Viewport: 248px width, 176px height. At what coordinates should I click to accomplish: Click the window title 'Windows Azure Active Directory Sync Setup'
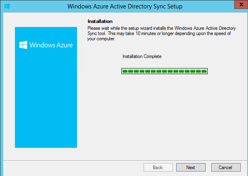click(x=125, y=6)
